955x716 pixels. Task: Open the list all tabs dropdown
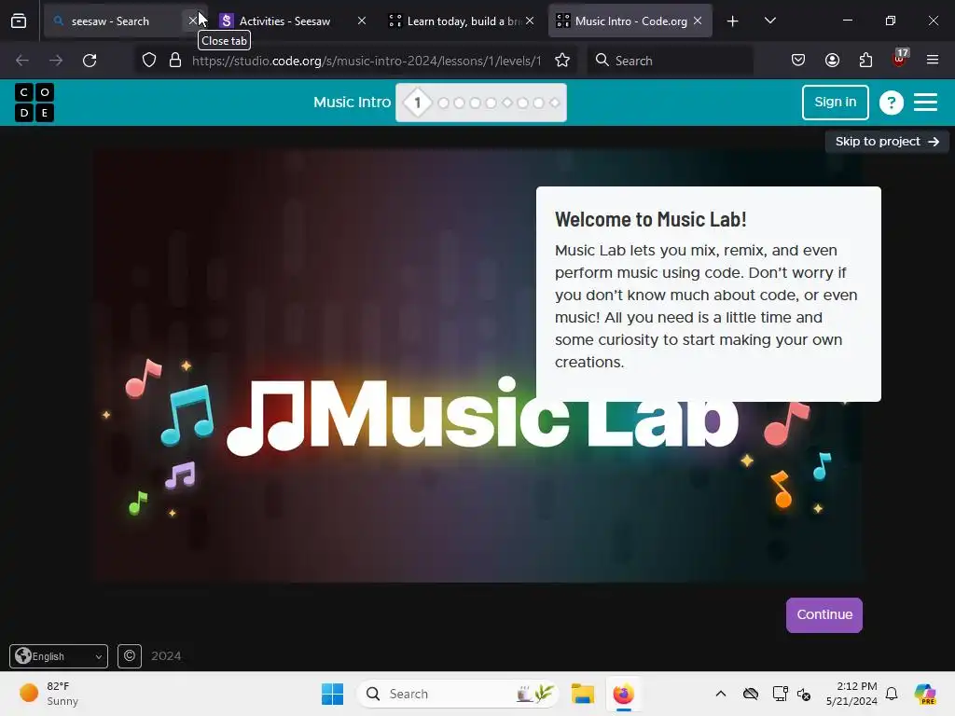point(769,21)
